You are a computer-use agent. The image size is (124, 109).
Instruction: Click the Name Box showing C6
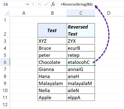16,4
